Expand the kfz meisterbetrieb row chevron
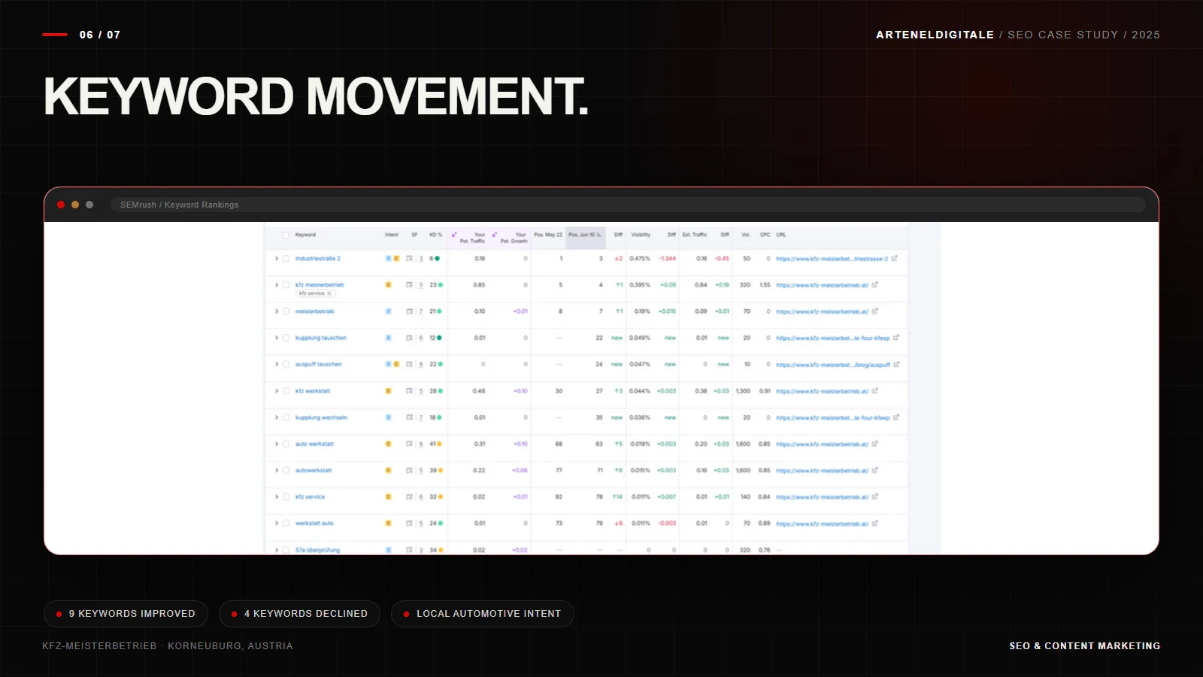Image resolution: width=1203 pixels, height=677 pixels. [x=277, y=285]
